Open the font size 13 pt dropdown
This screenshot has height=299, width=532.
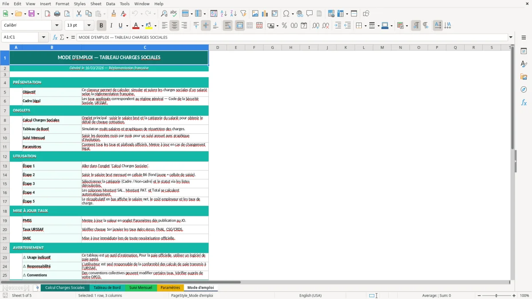(89, 26)
